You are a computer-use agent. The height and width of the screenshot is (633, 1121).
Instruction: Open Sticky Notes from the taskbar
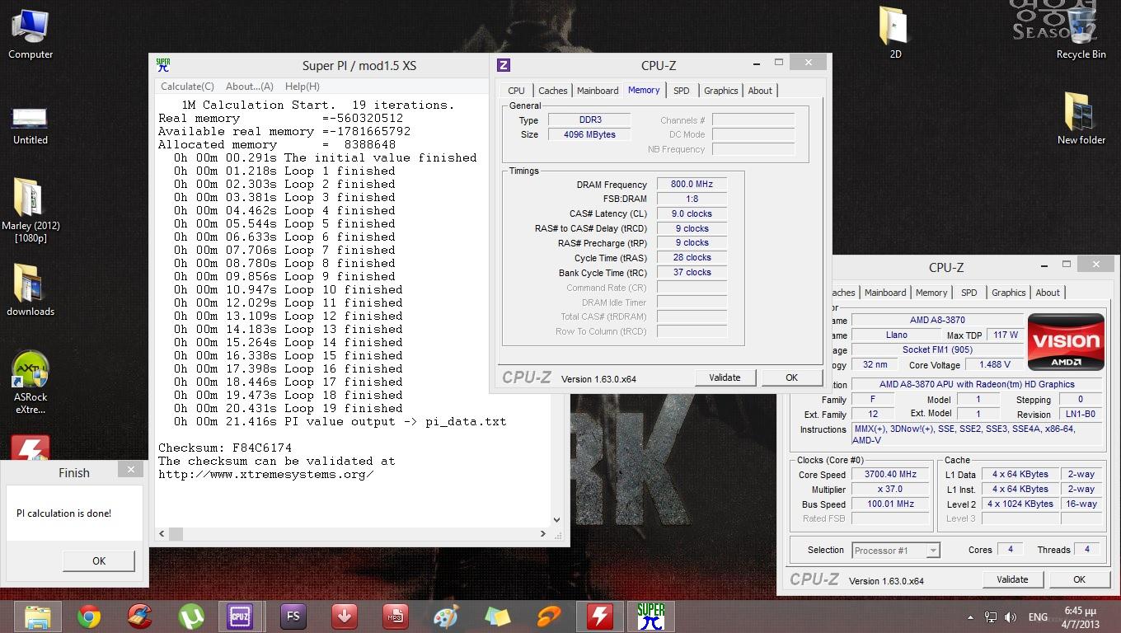pos(497,617)
